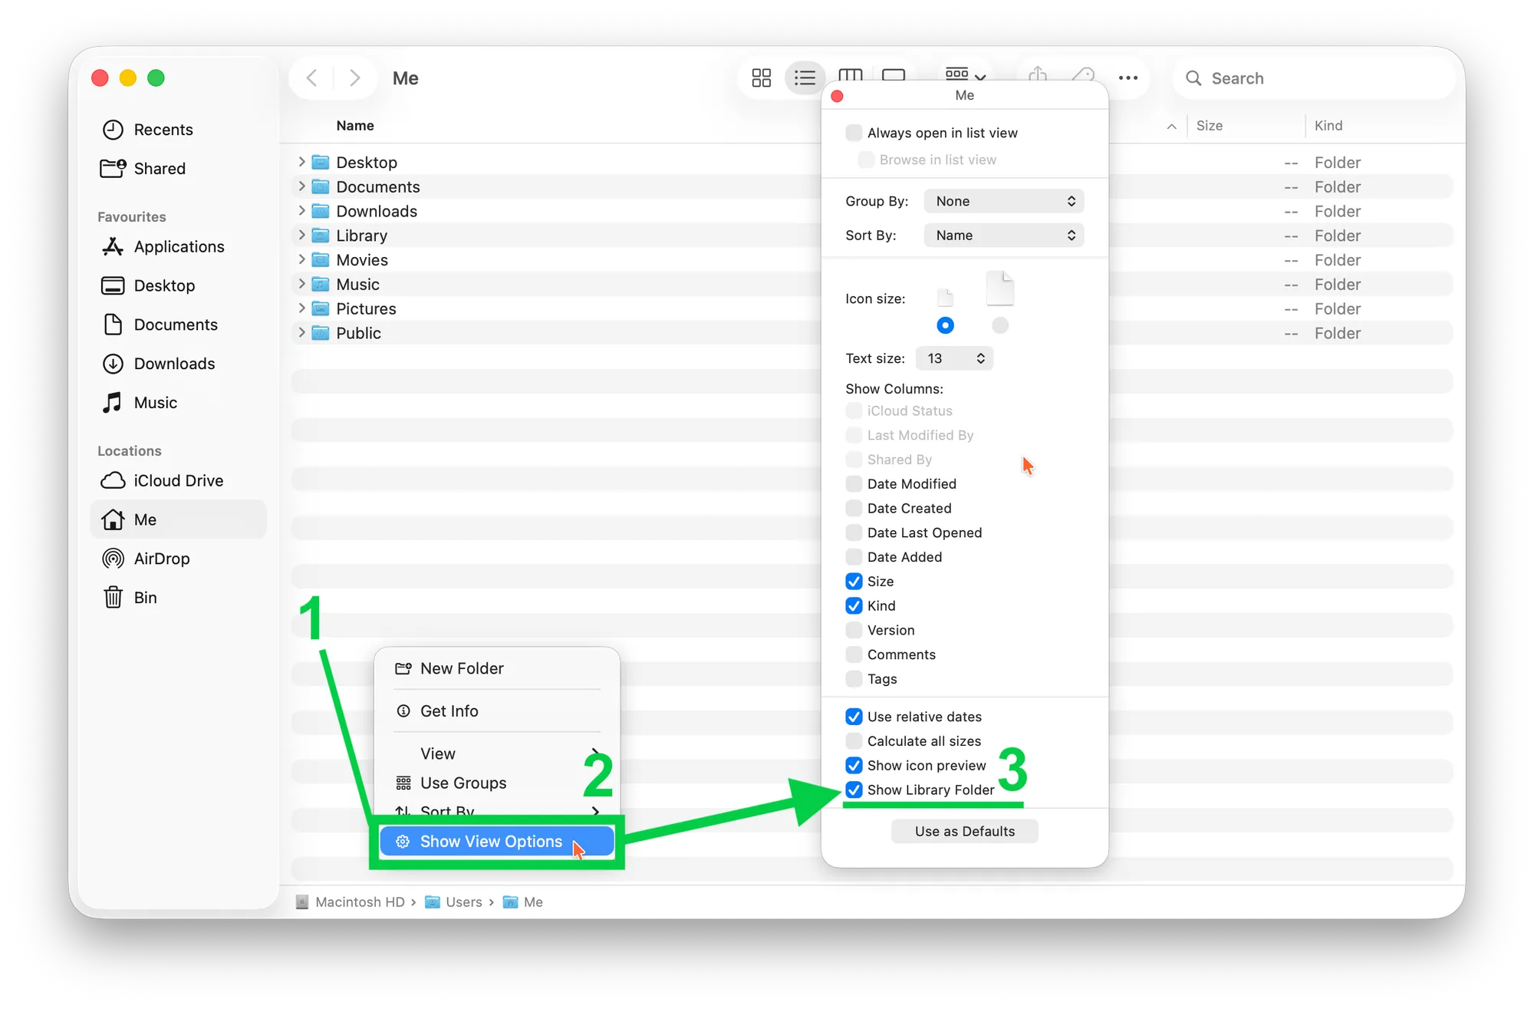
Task: Select list view toolbar icon
Action: point(805,78)
